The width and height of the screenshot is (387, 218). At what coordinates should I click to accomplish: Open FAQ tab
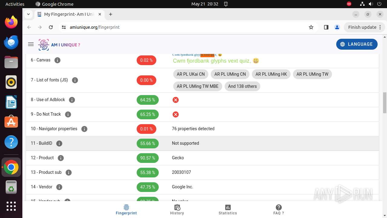(x=278, y=210)
